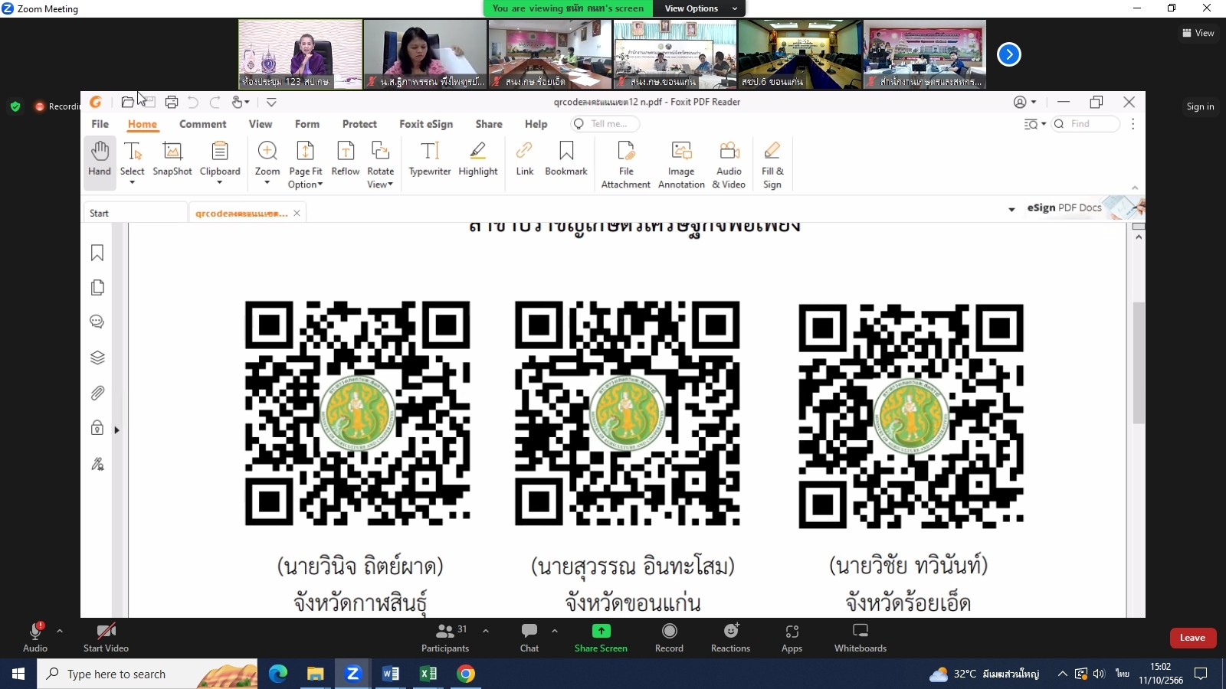Open Page Fit Option
The height and width of the screenshot is (689, 1226).
pos(306,165)
